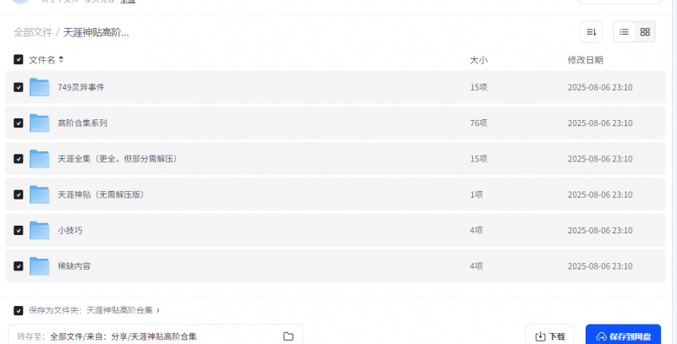677x344 pixels.
Task: Click the 小技巧 folder icon
Action: pyautogui.click(x=39, y=230)
